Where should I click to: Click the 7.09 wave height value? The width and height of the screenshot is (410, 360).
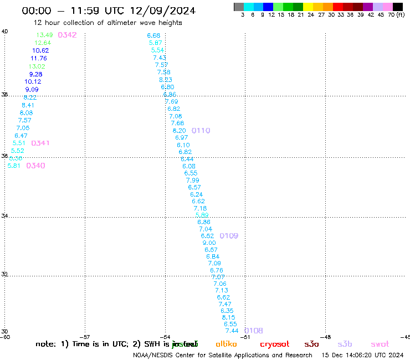[x=214, y=263]
